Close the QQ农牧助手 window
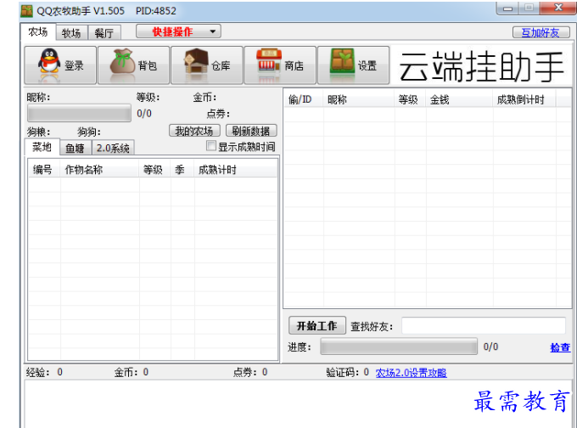577x428 pixels. tap(558, 8)
